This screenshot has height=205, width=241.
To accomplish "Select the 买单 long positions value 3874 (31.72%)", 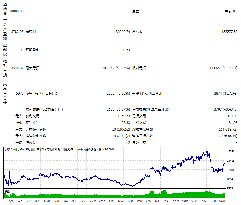I will point(225,94).
